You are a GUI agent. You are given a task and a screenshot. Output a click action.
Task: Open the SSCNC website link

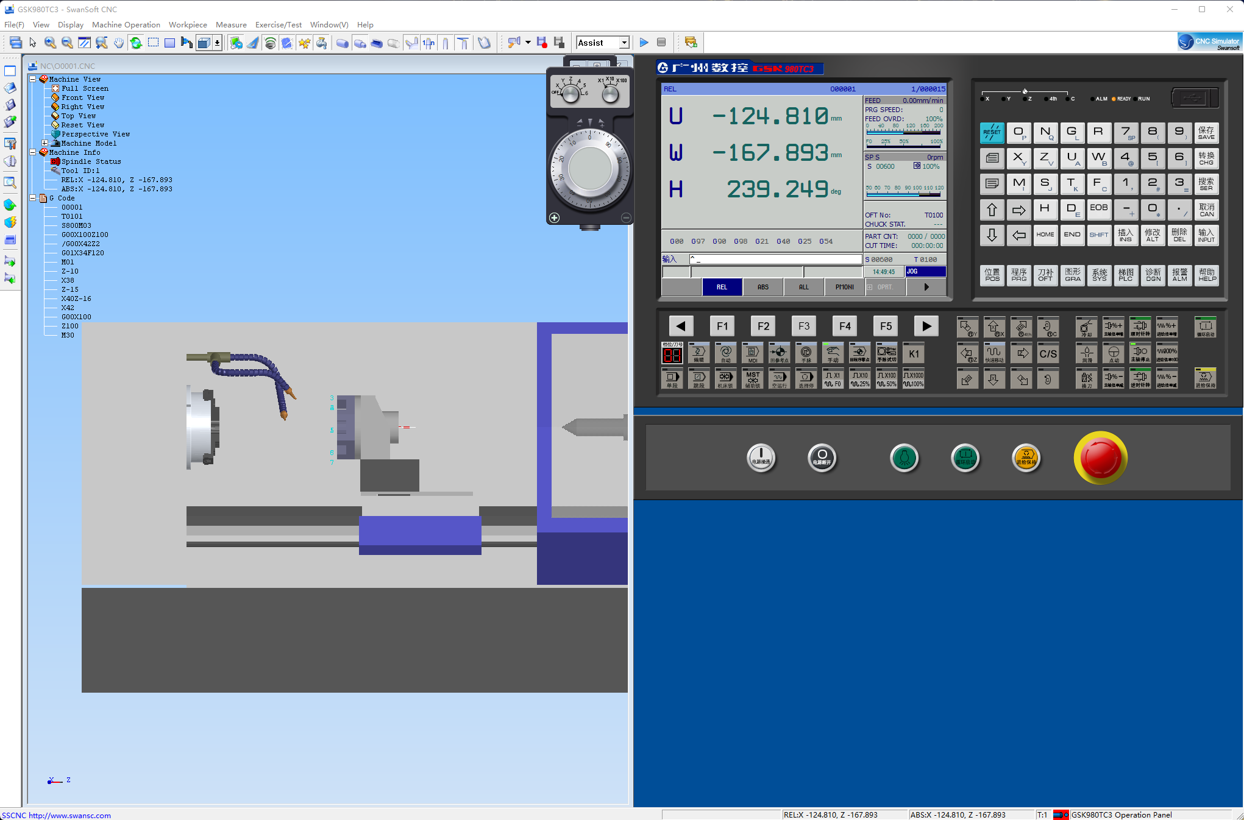(56, 815)
